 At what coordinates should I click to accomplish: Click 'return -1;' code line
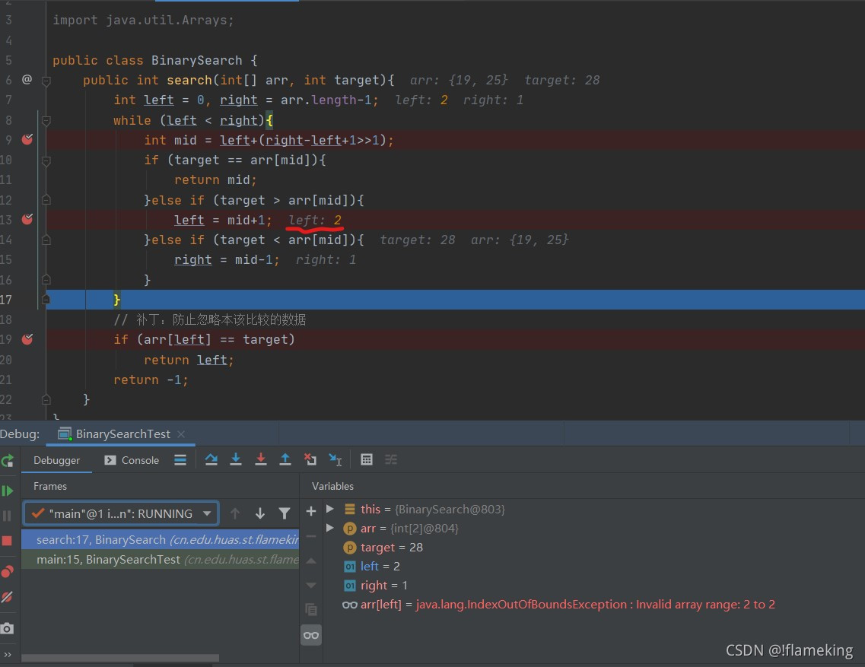(151, 380)
